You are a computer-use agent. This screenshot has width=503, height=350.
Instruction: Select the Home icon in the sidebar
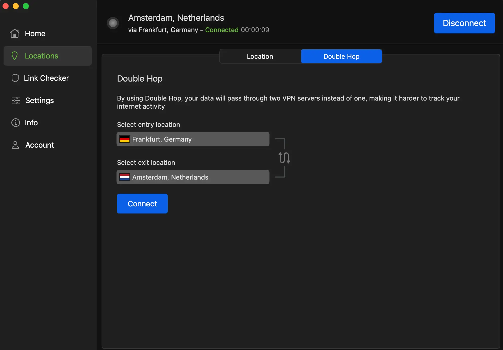point(15,33)
